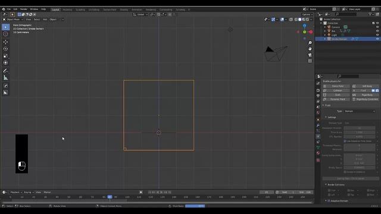
Task: Select the Cursor tool
Action: pyautogui.click(x=5, y=34)
